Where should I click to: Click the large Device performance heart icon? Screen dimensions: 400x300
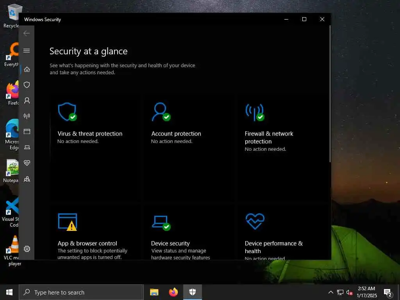coord(255,221)
